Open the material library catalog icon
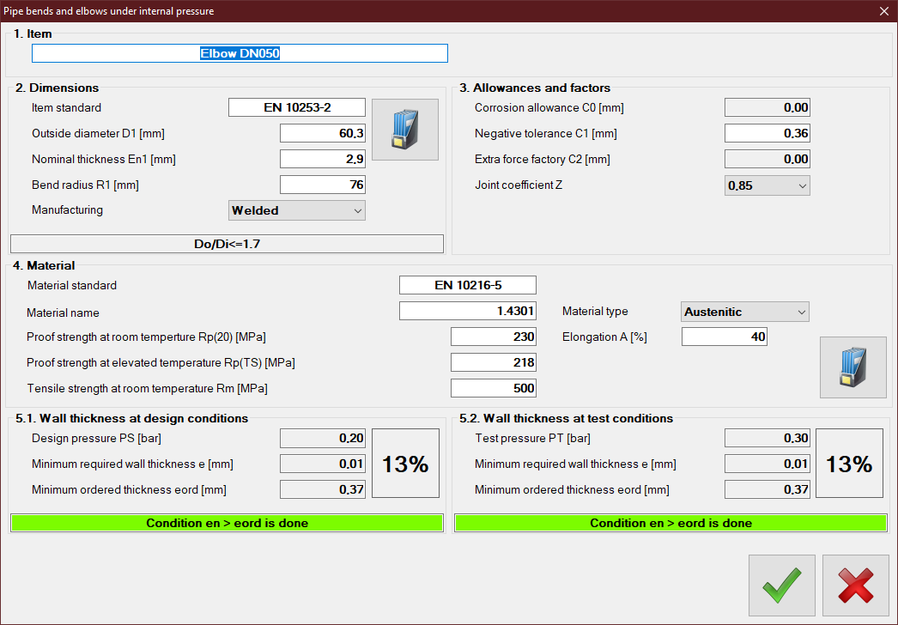 852,367
